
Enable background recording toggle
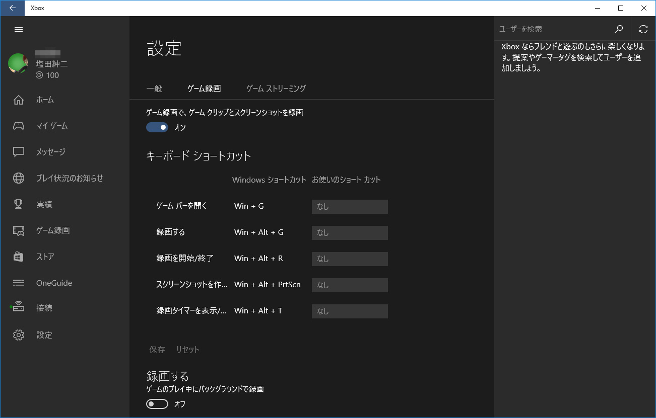pyautogui.click(x=157, y=404)
